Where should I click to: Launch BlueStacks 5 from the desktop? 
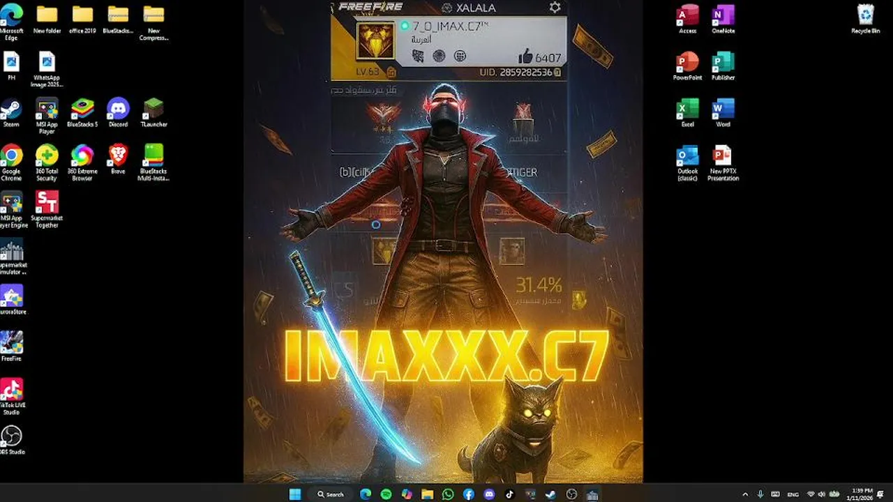tap(82, 113)
